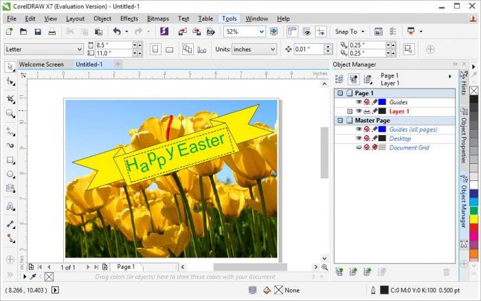This screenshot has width=481, height=301.
Task: Switch to the Welcome Screen tab
Action: tap(41, 64)
